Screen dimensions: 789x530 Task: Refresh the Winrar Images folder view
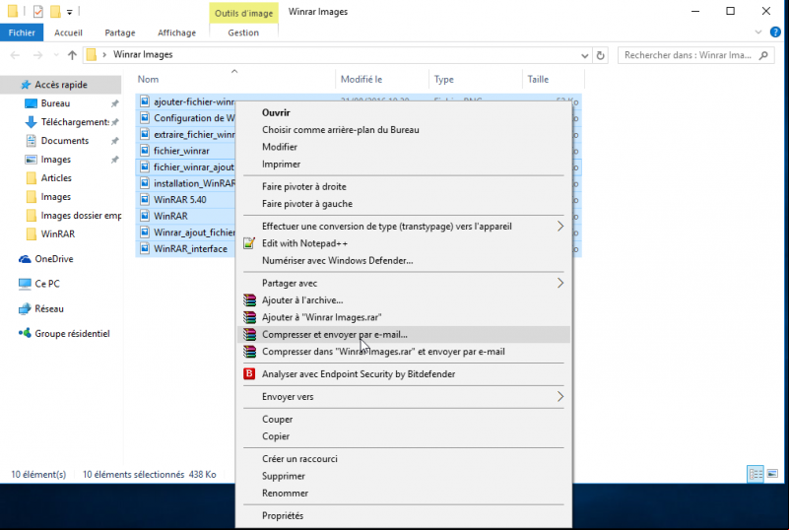(600, 55)
